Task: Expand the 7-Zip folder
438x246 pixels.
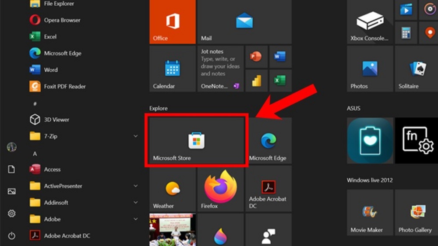Action: [136, 137]
